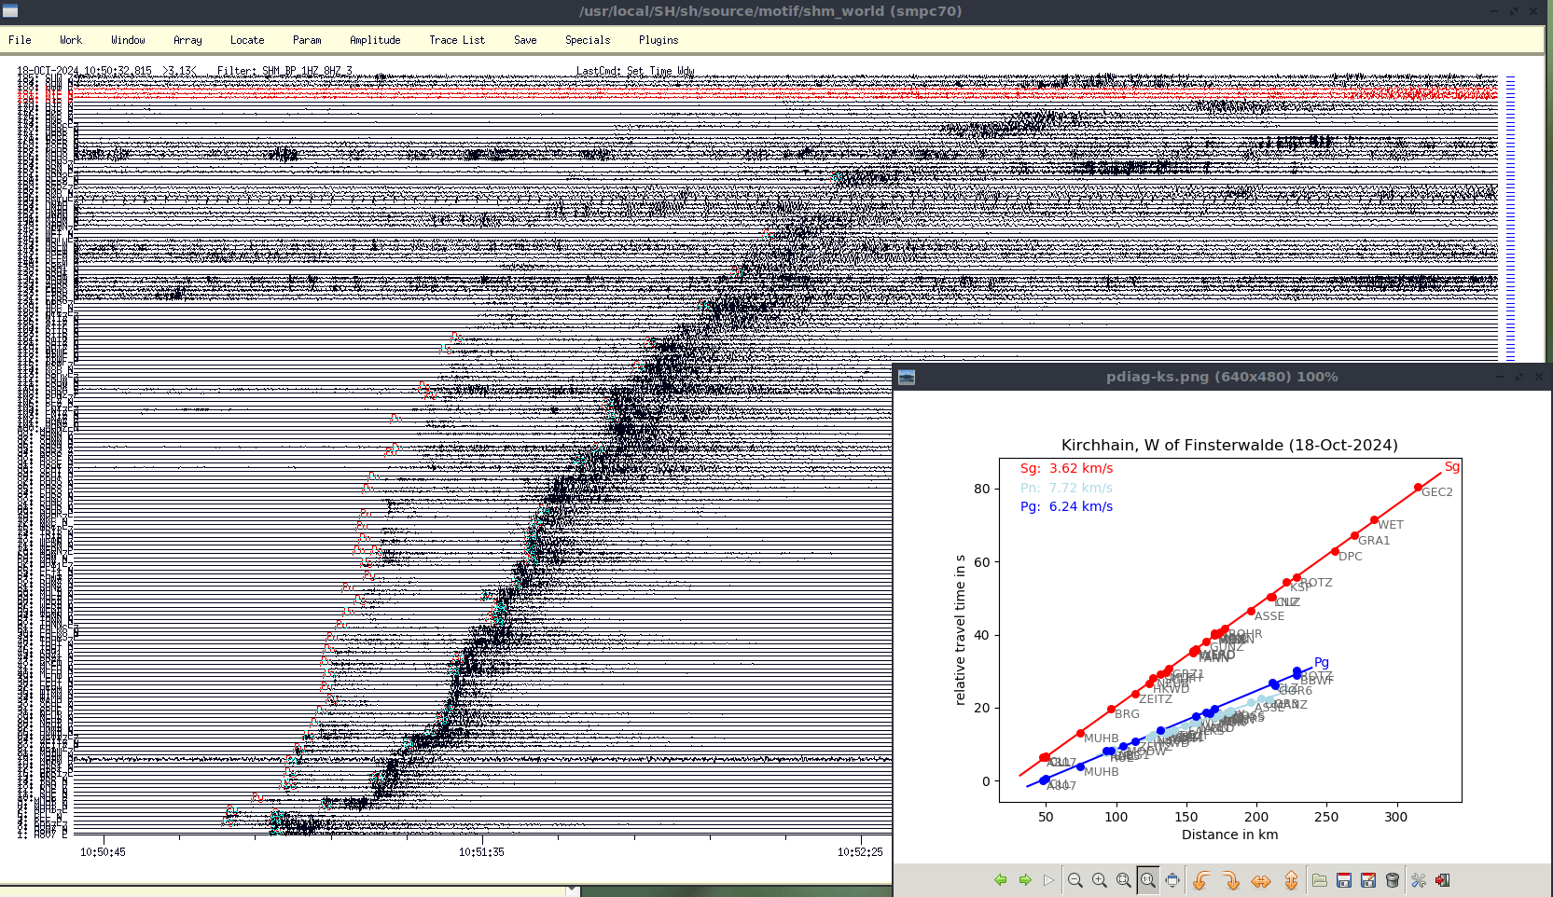
Task: Open image viewer preferences wrench icon
Action: click(1419, 880)
